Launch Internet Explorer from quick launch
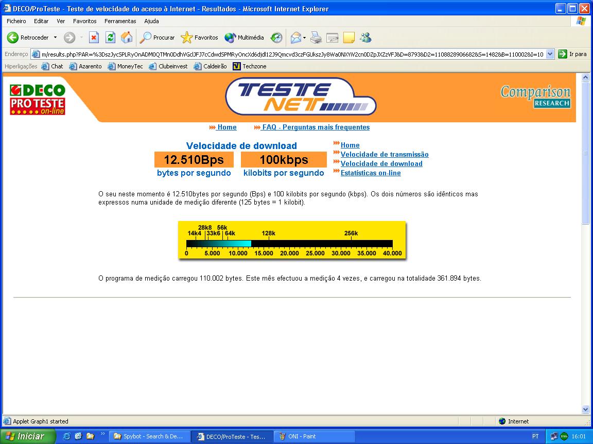 (67, 436)
